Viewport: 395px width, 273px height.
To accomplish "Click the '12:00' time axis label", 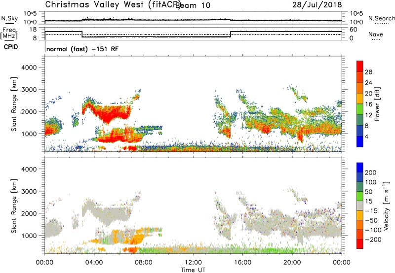I will (193, 262).
